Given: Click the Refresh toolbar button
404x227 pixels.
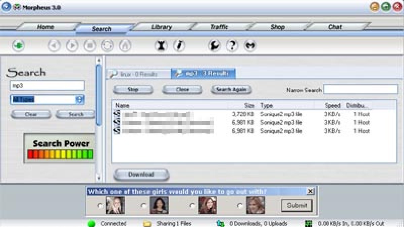Looking at the screenshot, I should click(x=107, y=46).
